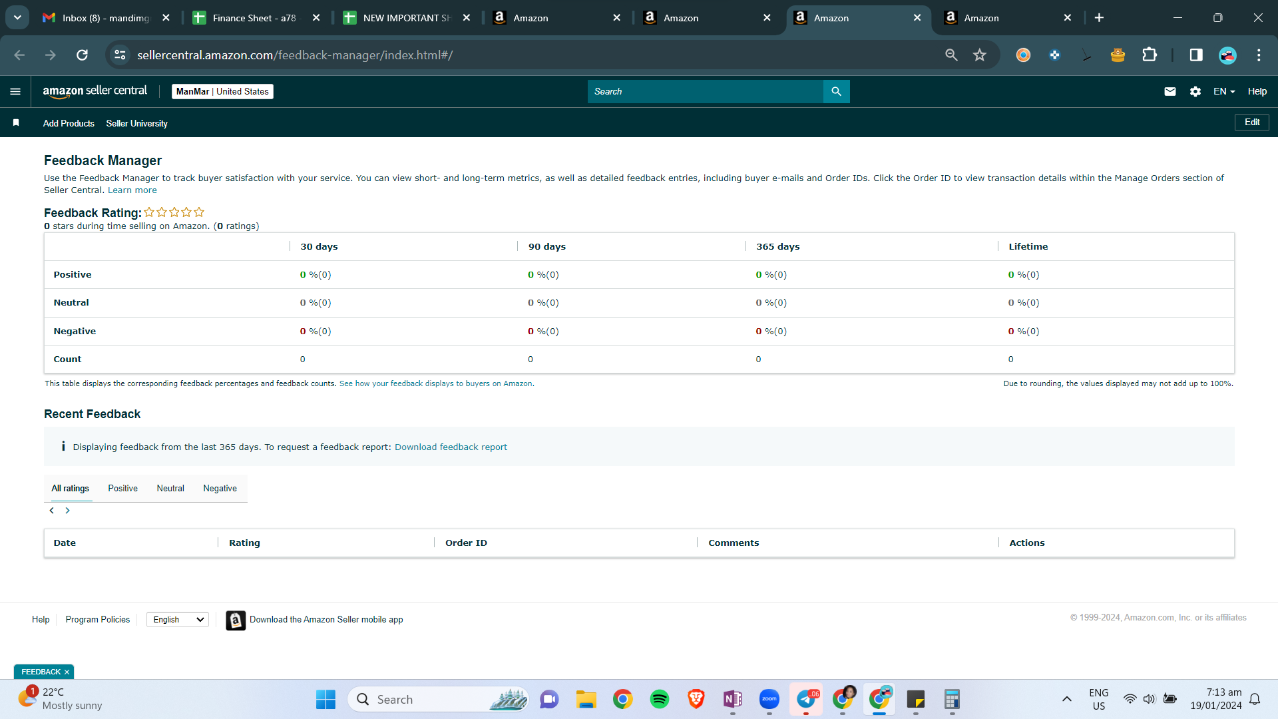Toggle the Chrome side panel icon
Viewport: 1278px width, 719px height.
click(1196, 55)
